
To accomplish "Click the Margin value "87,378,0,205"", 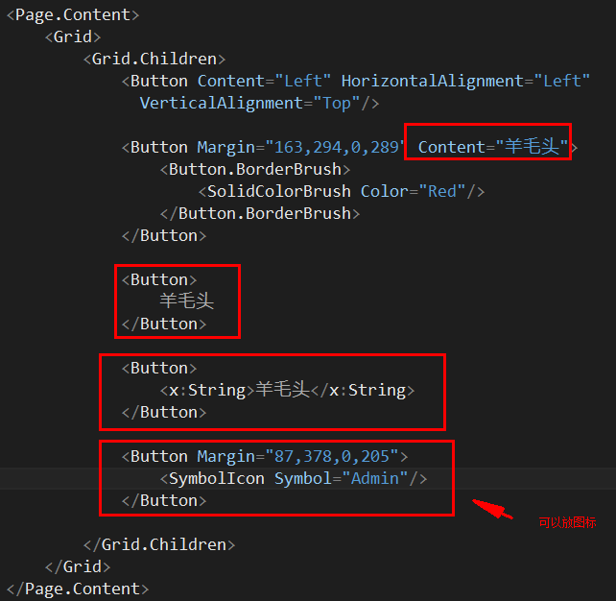I will coord(332,457).
